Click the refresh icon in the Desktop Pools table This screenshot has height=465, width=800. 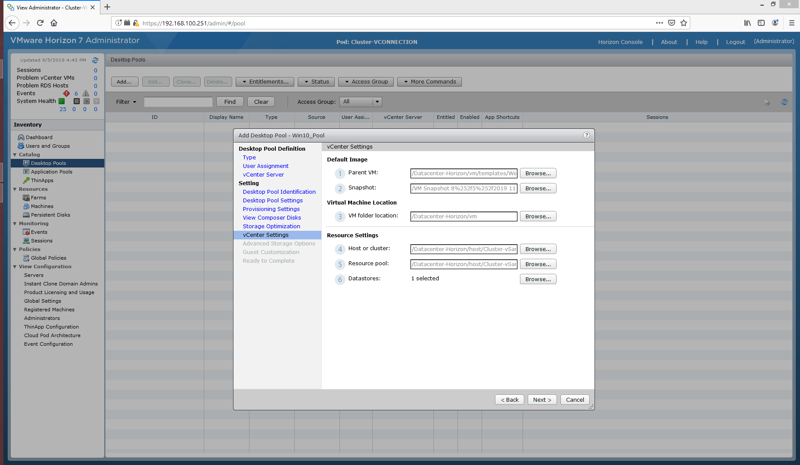coord(784,102)
